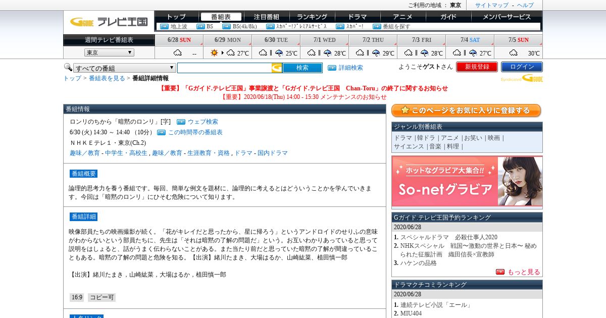Open the ランキング tab
606x318 pixels.
tap(312, 17)
